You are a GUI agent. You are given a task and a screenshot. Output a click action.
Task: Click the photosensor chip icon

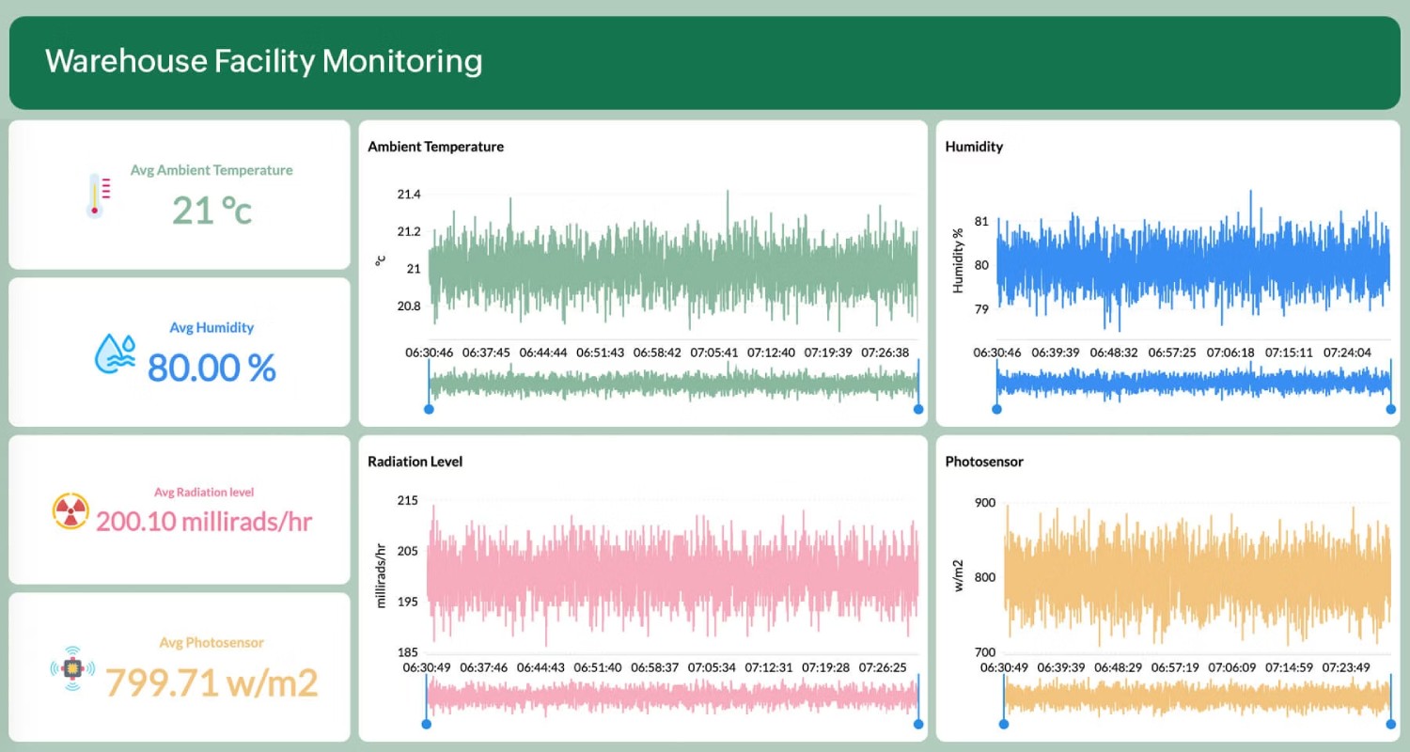pos(72,668)
